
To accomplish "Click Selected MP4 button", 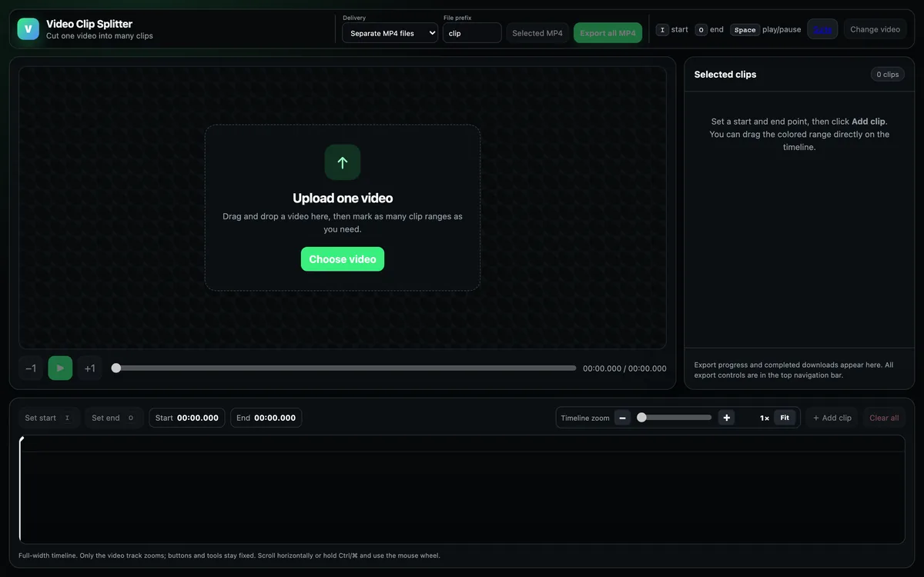I will pos(537,33).
